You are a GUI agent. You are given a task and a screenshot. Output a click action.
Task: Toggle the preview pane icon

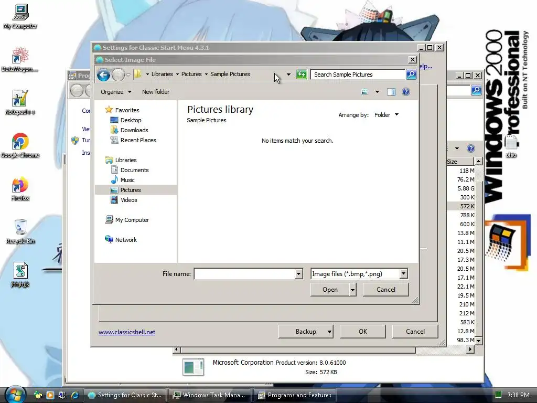pos(391,92)
